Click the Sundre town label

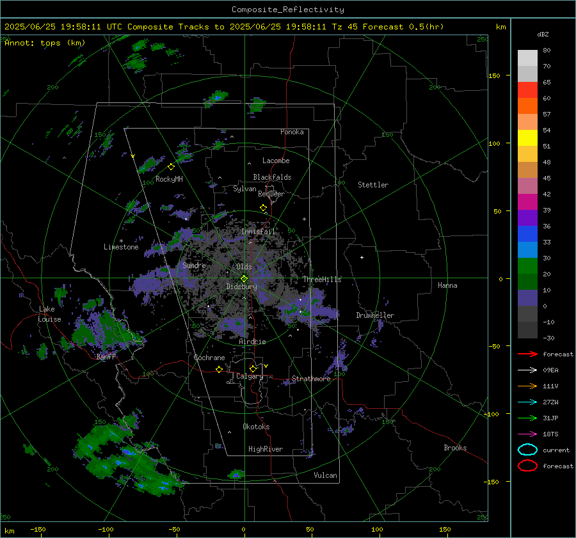click(x=194, y=265)
